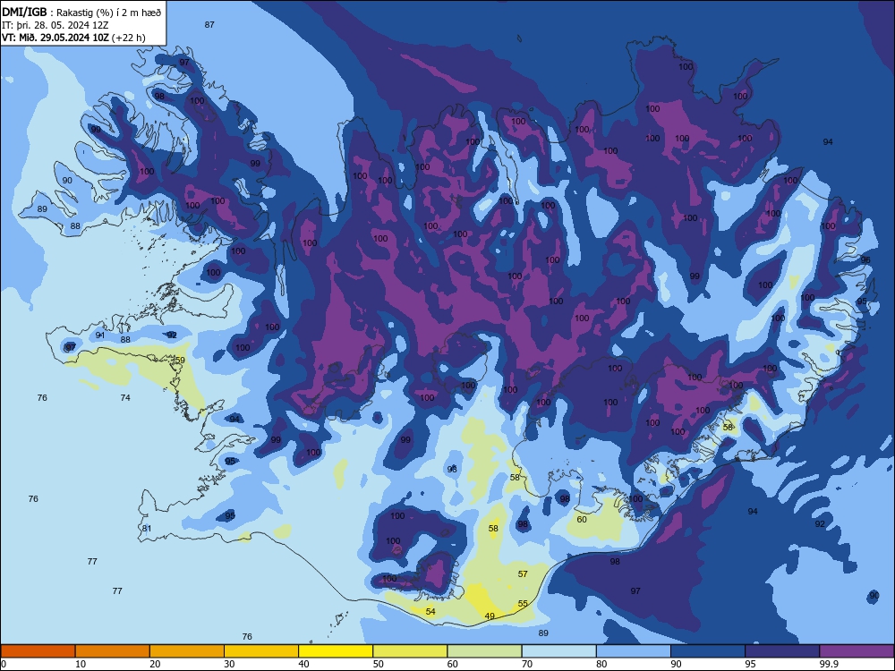Viewport: 895px width, 671px height.
Task: Select the '54' humidity value on the map
Action: (431, 612)
